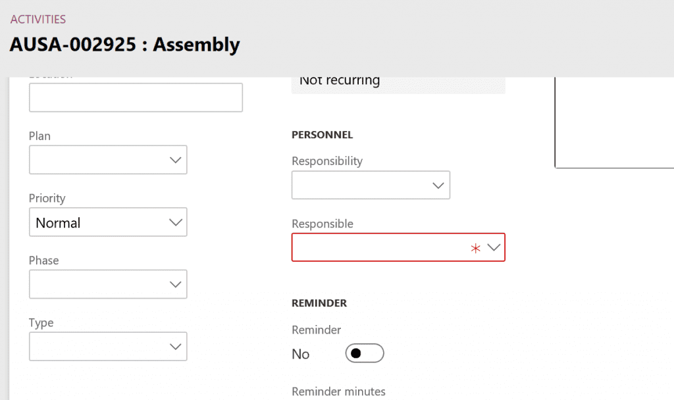Click inside the red Responsible field
Screen dimensions: 674x400
(x=378, y=247)
